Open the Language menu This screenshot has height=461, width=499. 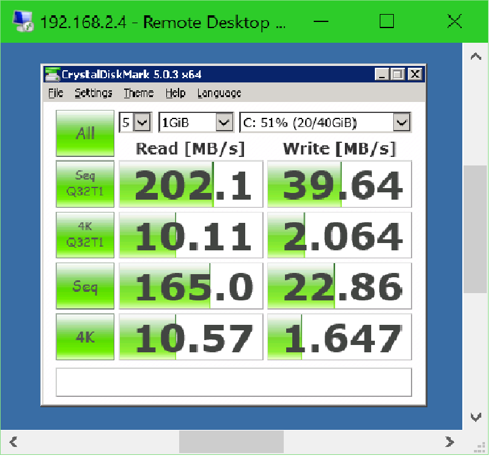pos(219,93)
